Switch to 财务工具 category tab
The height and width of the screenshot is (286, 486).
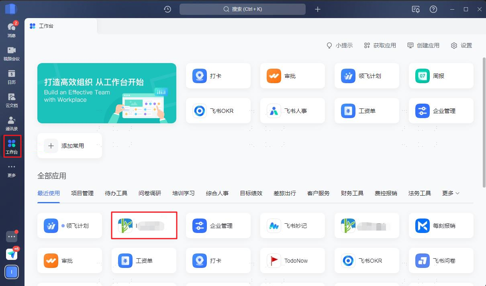[352, 193]
